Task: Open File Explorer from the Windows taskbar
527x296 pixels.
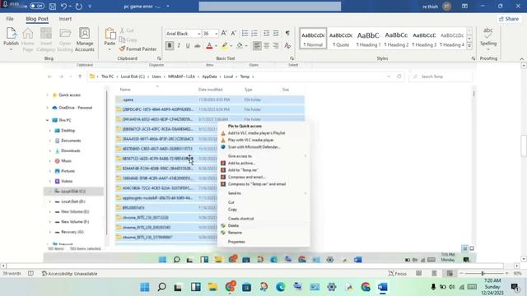Action: point(212,287)
